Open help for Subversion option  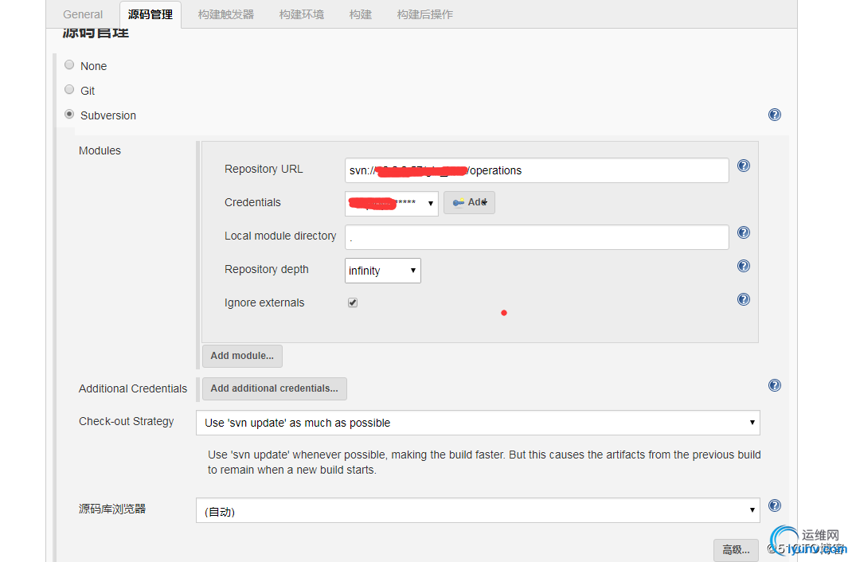click(x=774, y=115)
